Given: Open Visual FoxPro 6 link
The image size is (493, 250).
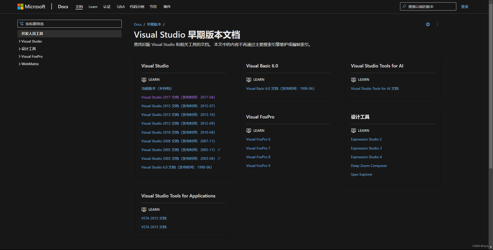Looking at the screenshot, I should point(258,139).
